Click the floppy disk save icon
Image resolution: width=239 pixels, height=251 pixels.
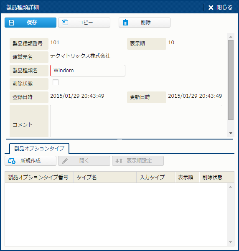coord(11,23)
